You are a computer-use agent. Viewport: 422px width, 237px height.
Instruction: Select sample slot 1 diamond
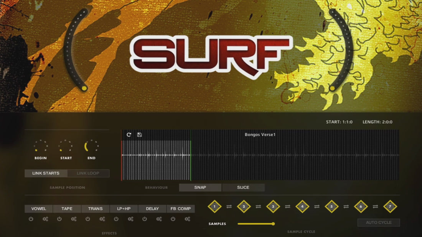tap(215, 206)
